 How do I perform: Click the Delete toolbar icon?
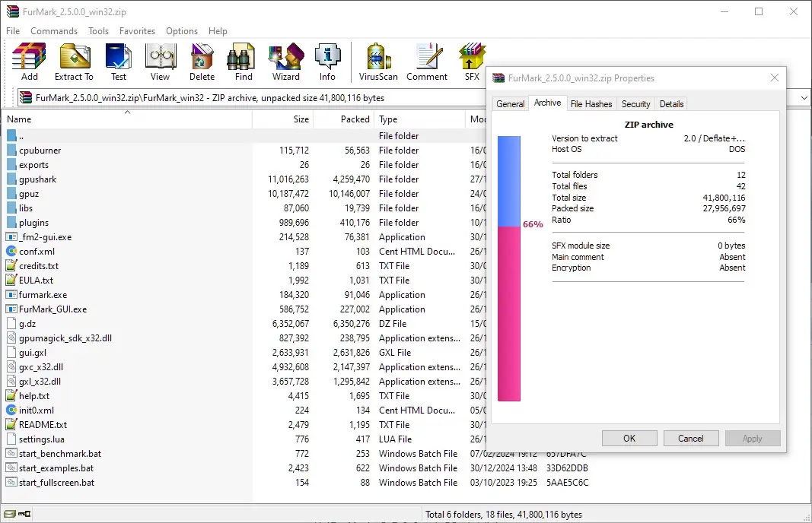pyautogui.click(x=202, y=62)
